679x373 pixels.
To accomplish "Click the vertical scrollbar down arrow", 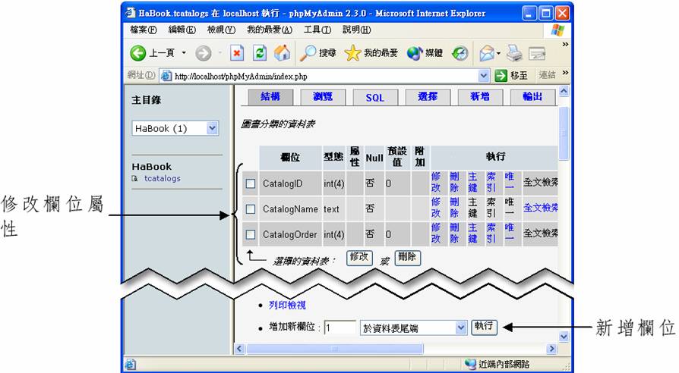I will pos(564,337).
